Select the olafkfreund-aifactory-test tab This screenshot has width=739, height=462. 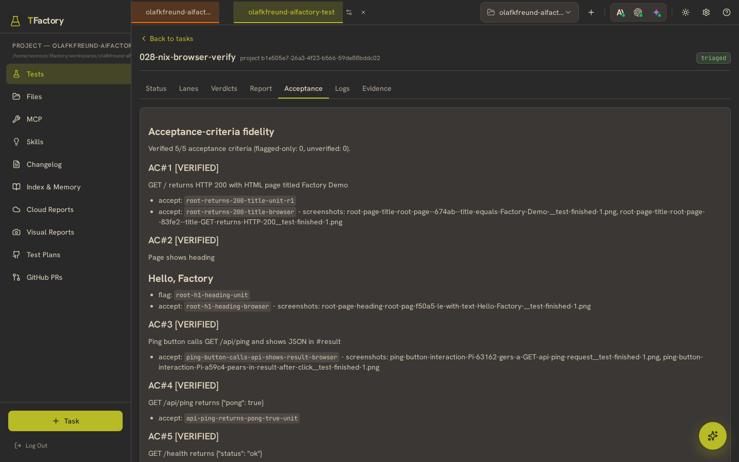288,12
